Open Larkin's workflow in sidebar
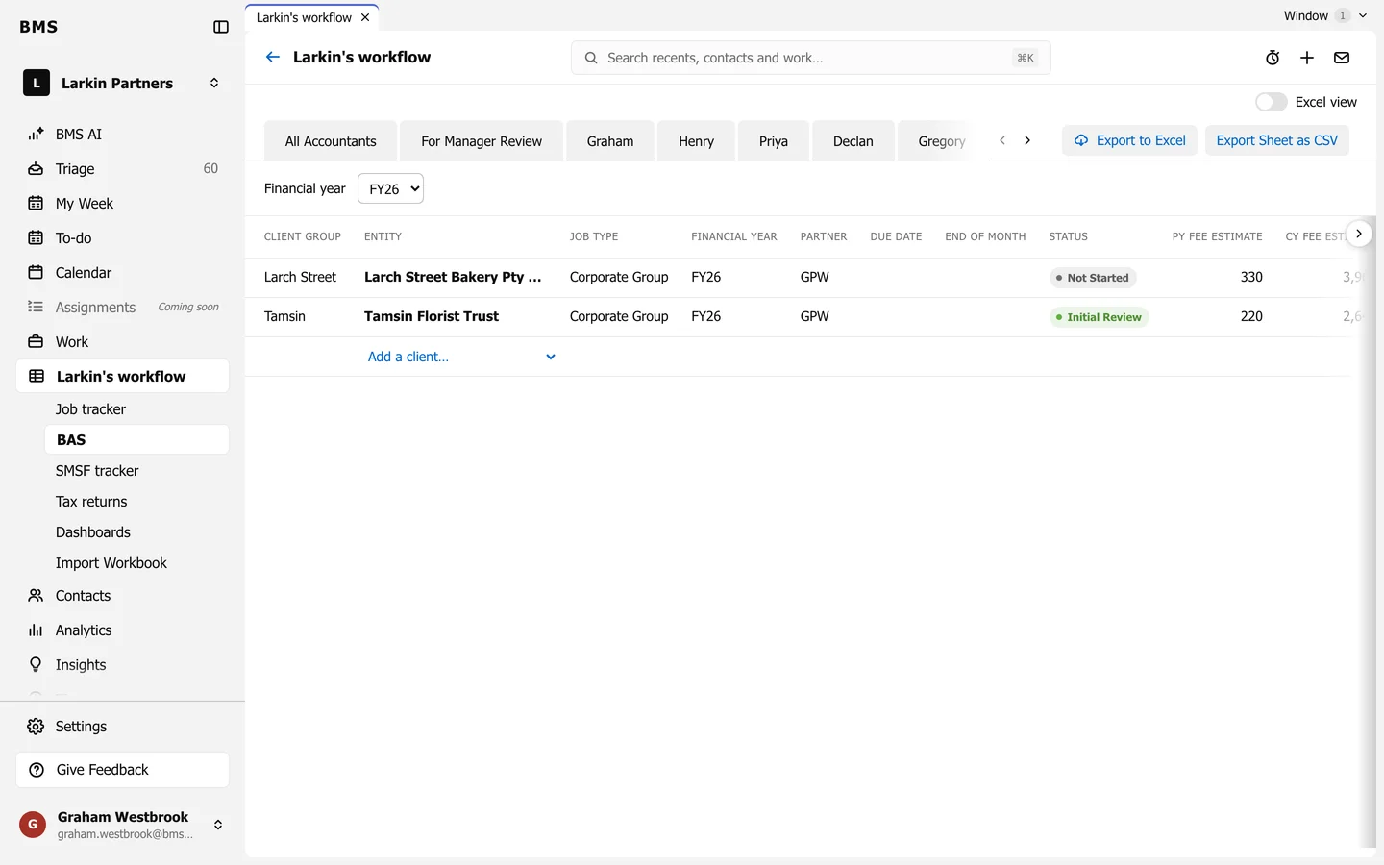Screen dimensions: 1384x865 122,376
